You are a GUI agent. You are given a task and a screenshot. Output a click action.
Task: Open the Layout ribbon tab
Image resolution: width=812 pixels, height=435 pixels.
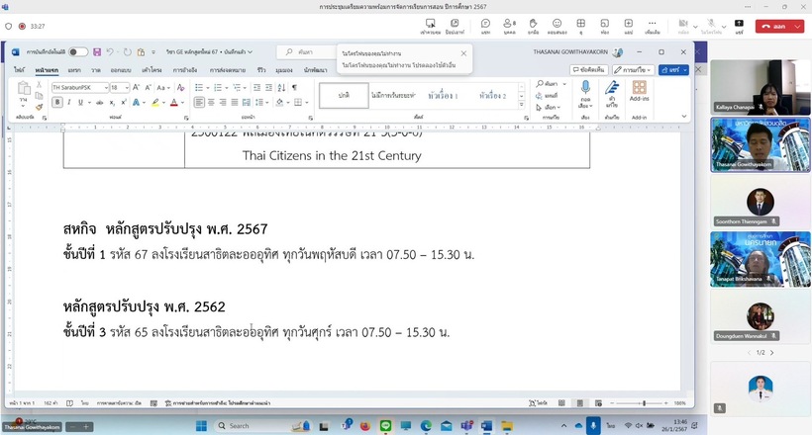[152, 70]
